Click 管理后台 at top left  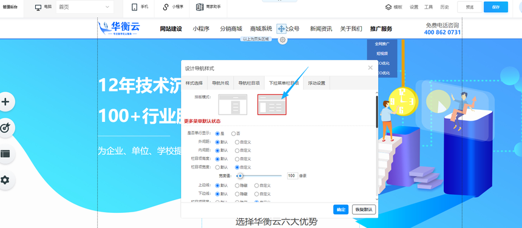(x=10, y=7)
